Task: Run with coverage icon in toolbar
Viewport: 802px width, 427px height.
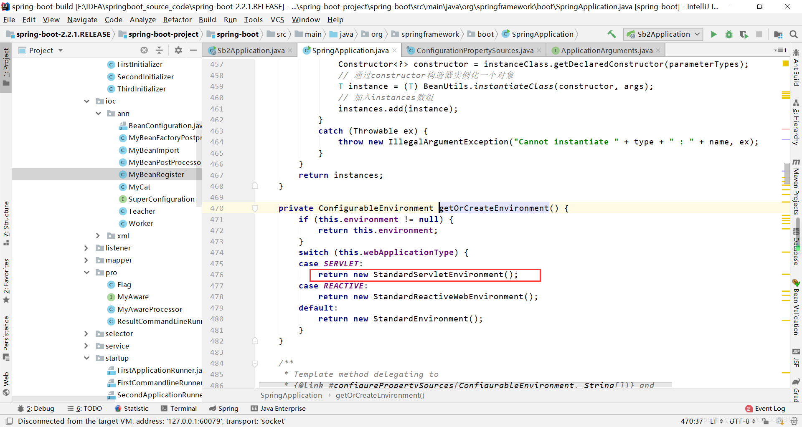Action: (744, 34)
